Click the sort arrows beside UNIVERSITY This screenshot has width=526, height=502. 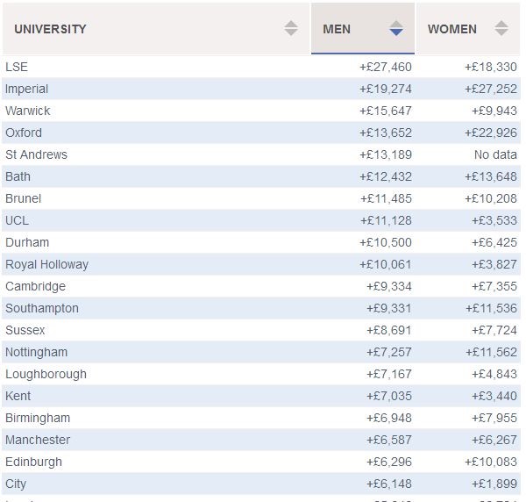point(291,29)
